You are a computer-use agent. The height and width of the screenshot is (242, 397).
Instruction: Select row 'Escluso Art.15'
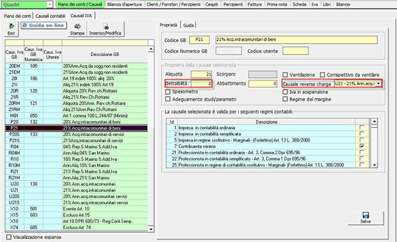tap(76, 215)
